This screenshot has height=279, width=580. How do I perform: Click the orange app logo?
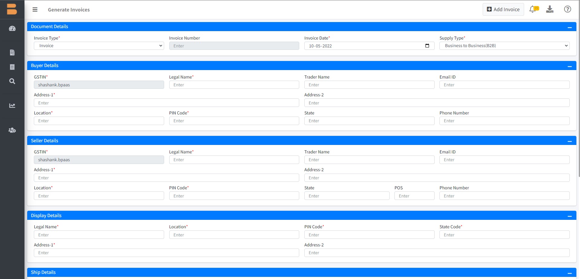coord(12,9)
